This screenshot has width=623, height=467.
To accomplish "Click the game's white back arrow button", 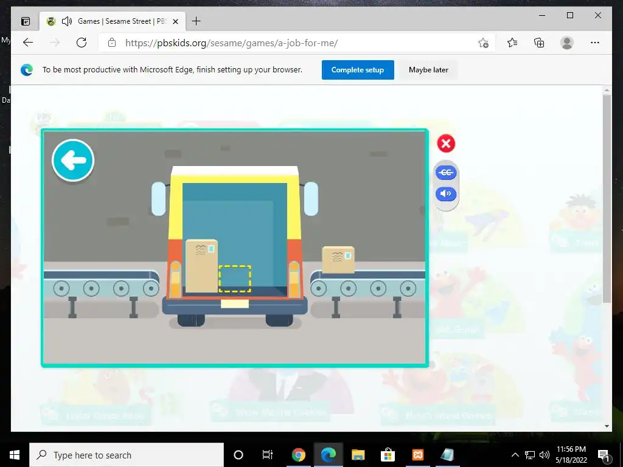I will (x=73, y=161).
